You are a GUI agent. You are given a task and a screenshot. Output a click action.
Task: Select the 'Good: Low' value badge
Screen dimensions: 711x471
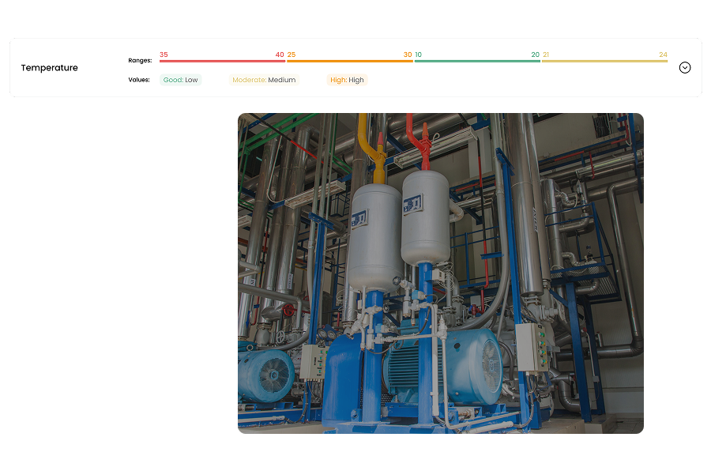[x=180, y=80]
